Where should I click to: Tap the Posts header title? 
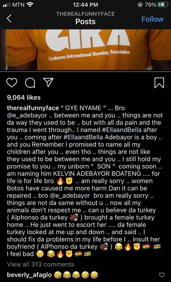point(85,21)
